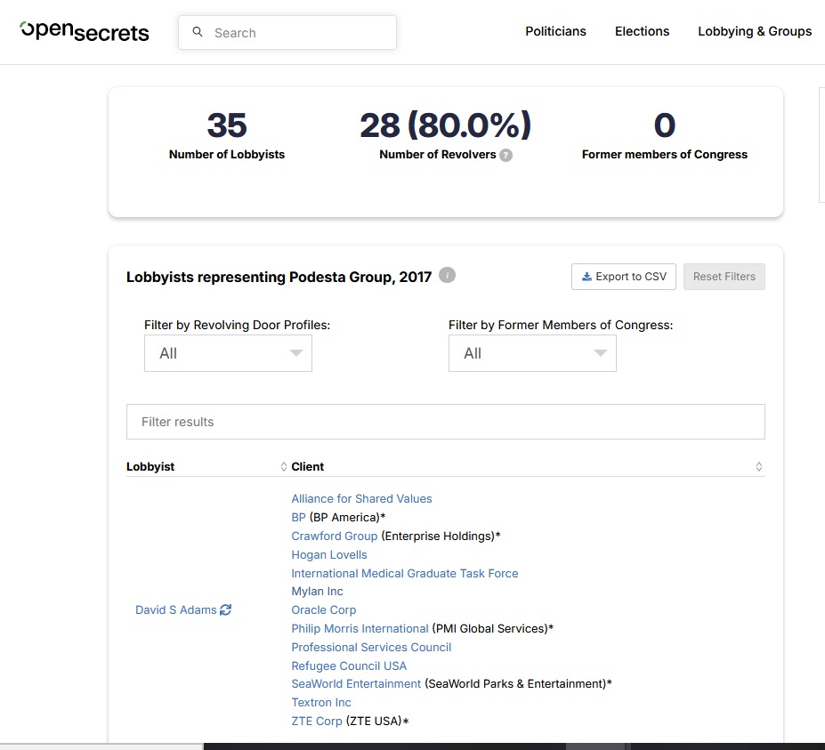Open the Hogan Lovells link
This screenshot has width=825, height=750.
tap(328, 555)
